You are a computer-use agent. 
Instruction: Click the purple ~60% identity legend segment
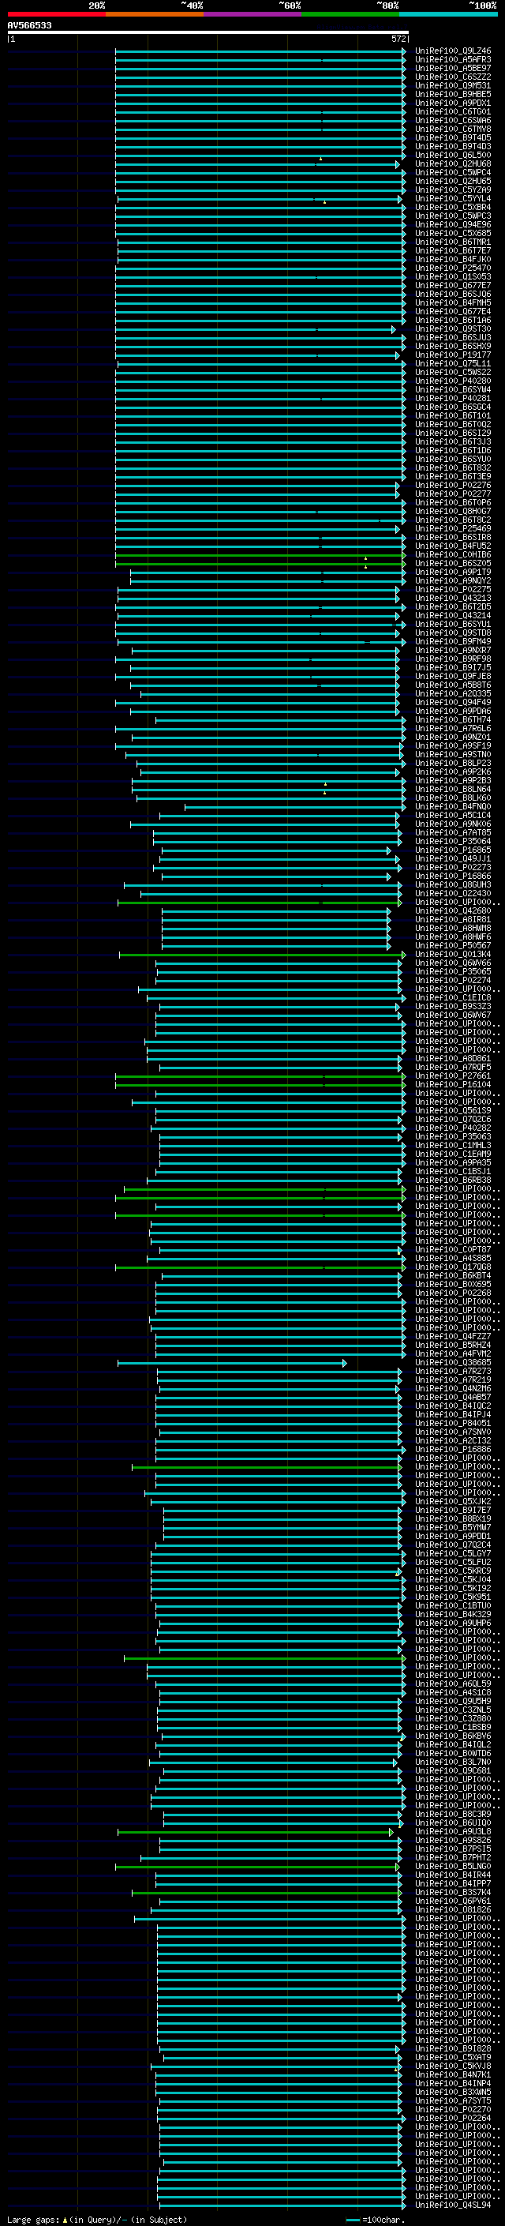click(x=252, y=14)
